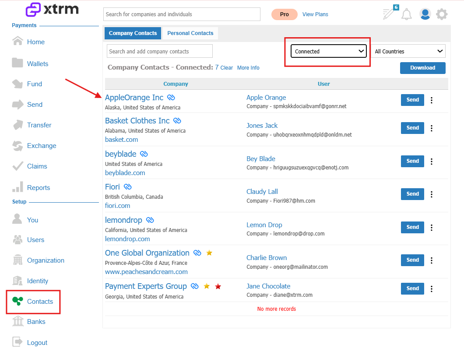
Task: Switch to the Company Contacts tab
Action: point(133,33)
